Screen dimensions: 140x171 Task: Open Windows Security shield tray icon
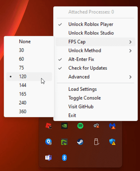coord(112,142)
